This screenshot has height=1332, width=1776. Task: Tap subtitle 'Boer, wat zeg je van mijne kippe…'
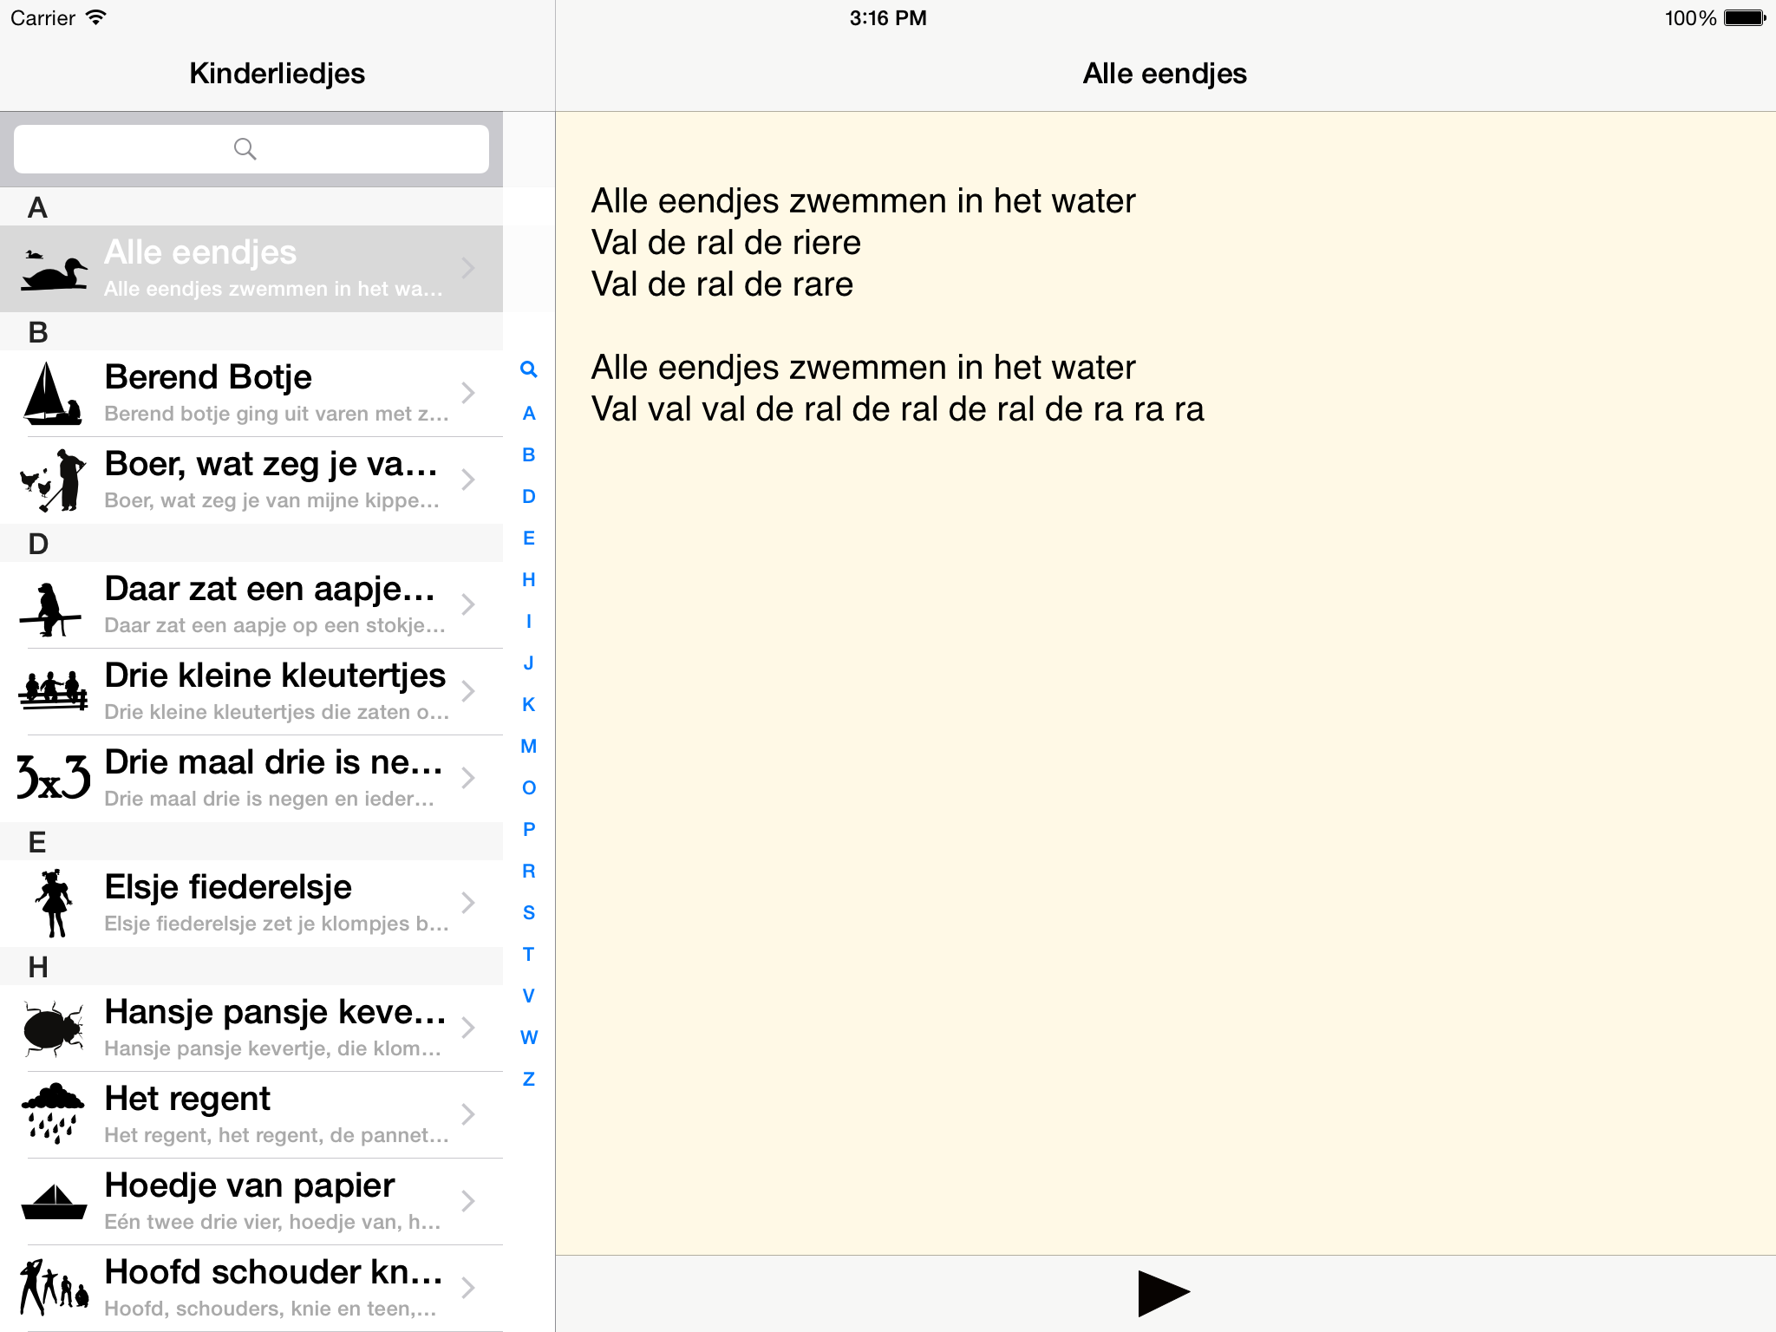click(271, 500)
